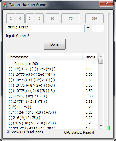The width and height of the screenshot is (116, 141).
Task: Click the vertical CPU progress bar
Action: click(x=108, y=72)
